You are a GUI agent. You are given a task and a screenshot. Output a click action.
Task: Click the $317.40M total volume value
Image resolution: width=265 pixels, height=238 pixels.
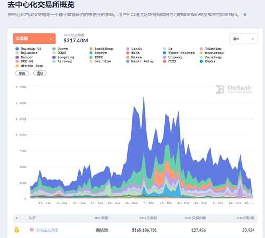(76, 41)
